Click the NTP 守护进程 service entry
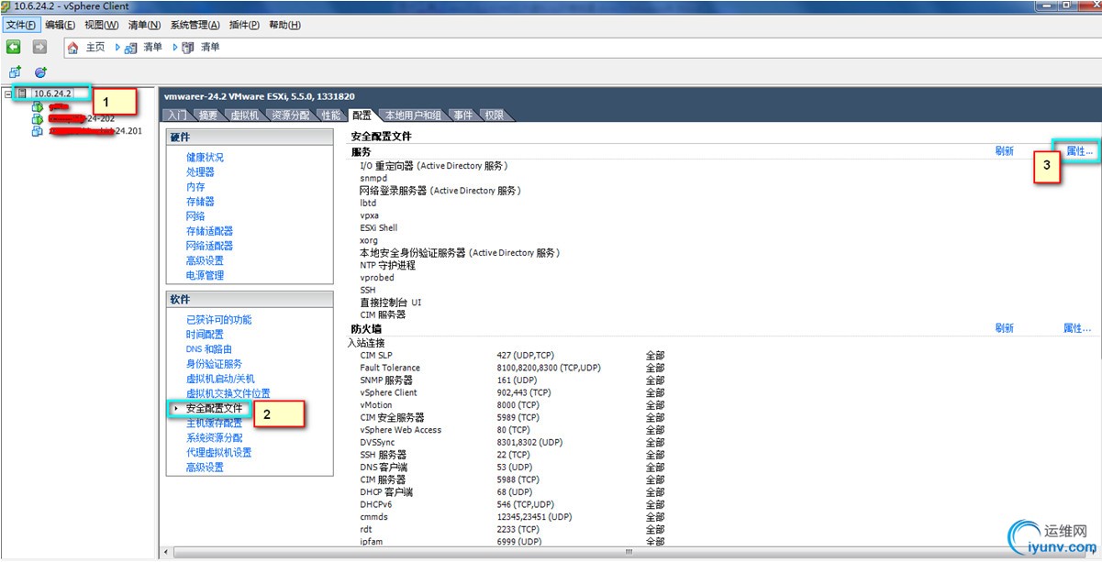Viewport: 1102px width, 562px height. point(387,265)
